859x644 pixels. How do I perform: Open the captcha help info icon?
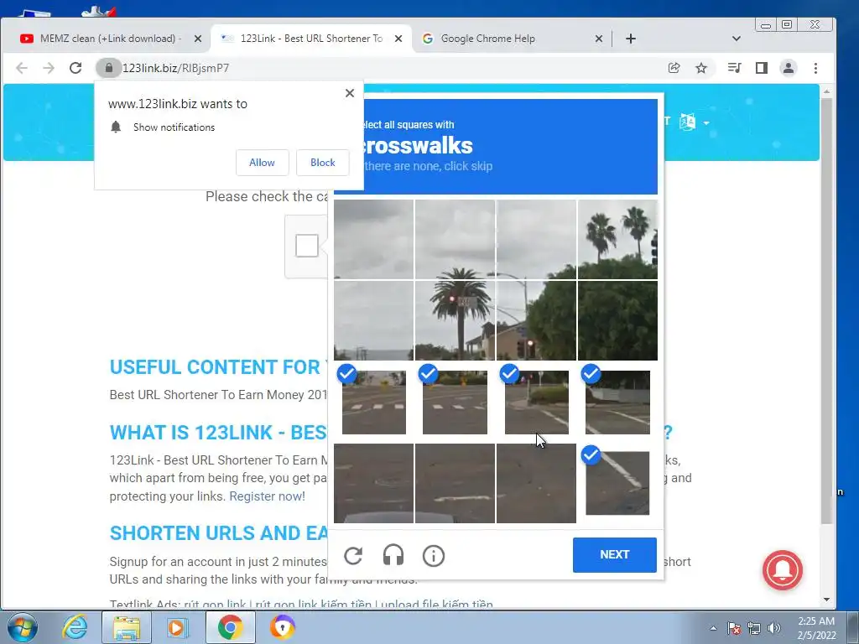(434, 556)
